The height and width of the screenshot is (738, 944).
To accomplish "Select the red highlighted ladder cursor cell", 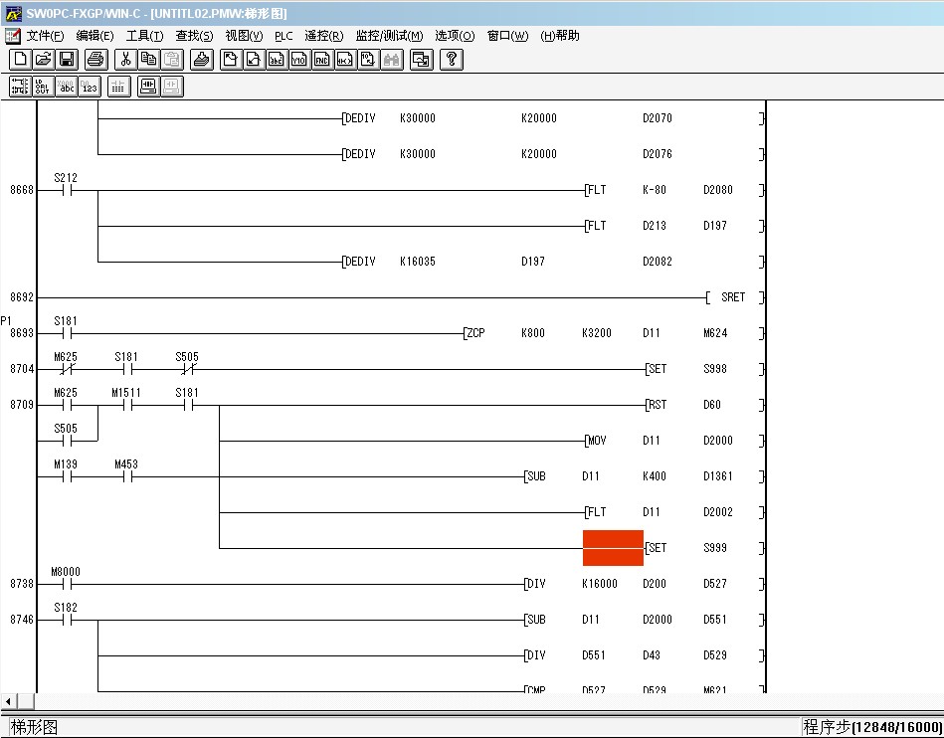I will [613, 548].
